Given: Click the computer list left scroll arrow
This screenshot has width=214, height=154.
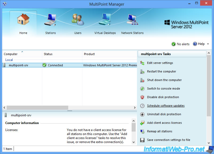Looking at the screenshot, I should pos(4,108).
